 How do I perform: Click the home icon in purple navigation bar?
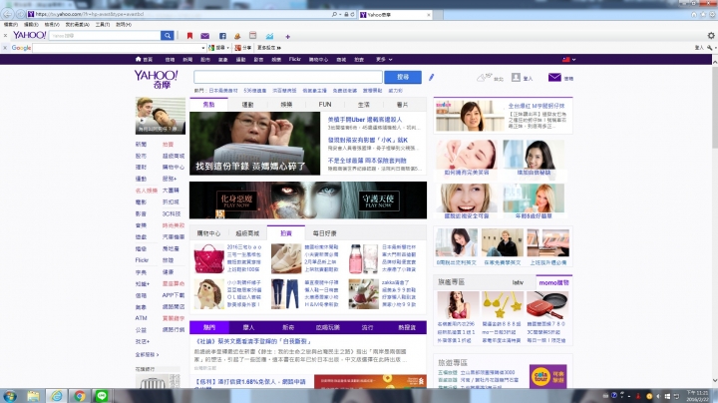click(x=138, y=59)
